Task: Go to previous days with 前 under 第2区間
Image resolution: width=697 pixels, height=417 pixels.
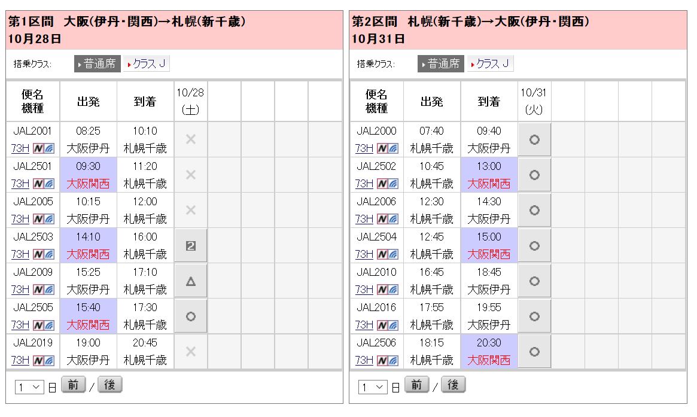Action: click(417, 385)
